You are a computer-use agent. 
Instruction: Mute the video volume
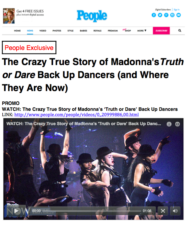point(175,211)
